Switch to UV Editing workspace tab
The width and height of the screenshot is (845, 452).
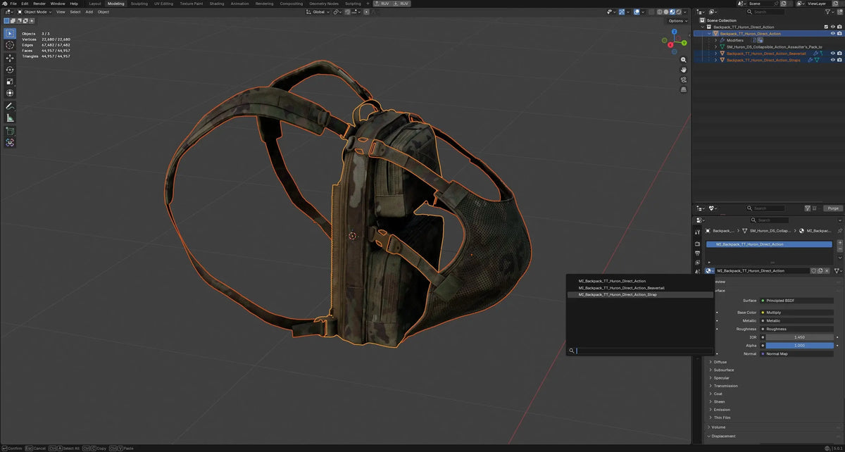coord(163,4)
